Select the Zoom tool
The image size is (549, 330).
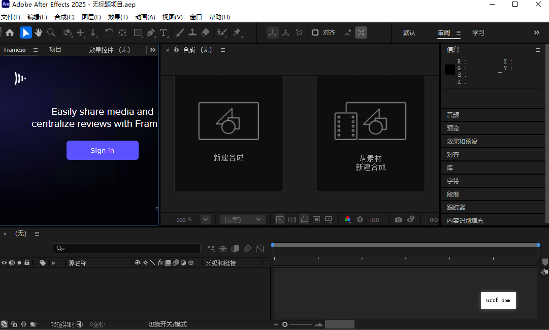point(51,32)
